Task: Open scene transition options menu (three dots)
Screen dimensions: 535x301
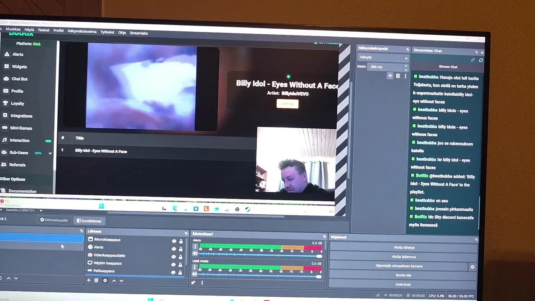Action: (405, 76)
